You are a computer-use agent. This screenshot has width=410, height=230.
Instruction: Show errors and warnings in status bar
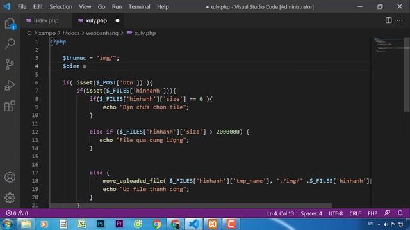pyautogui.click(x=17, y=213)
